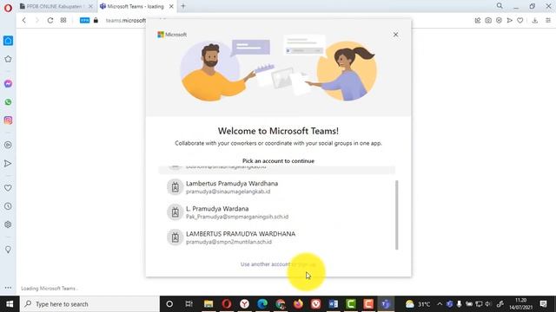This screenshot has height=312, width=556.
Task: Open Cortana circle on taskbar
Action: [169, 304]
